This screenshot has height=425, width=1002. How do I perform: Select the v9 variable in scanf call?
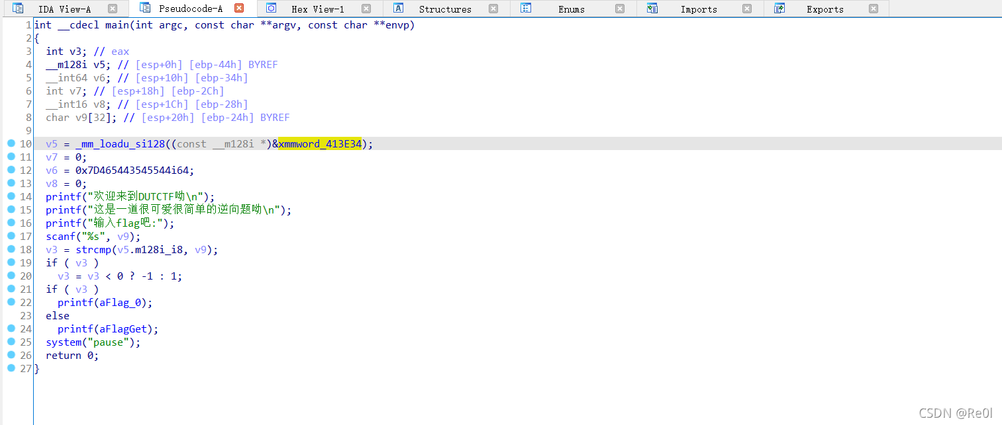pos(123,236)
